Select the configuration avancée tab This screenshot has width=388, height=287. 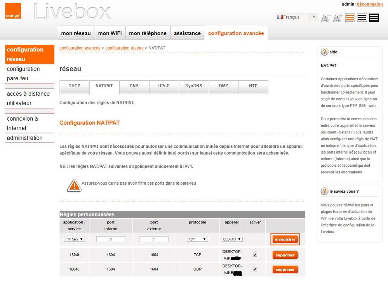(x=236, y=33)
